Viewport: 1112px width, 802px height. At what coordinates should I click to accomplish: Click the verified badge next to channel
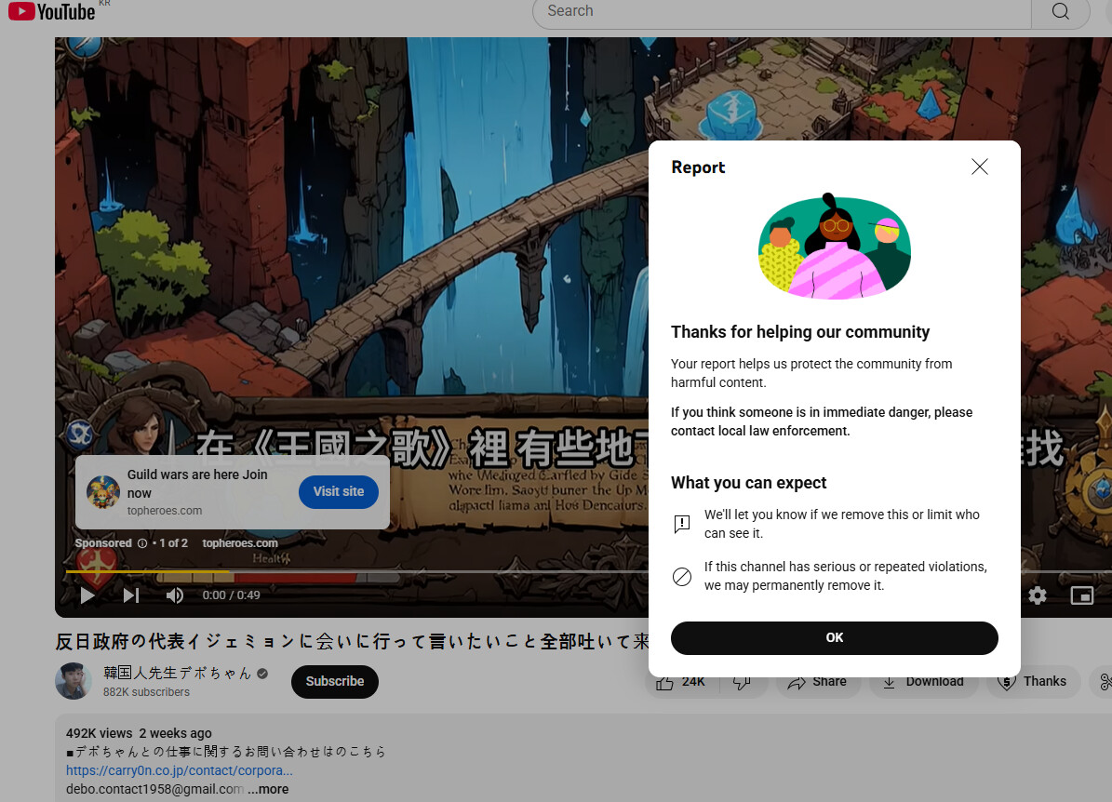(262, 674)
